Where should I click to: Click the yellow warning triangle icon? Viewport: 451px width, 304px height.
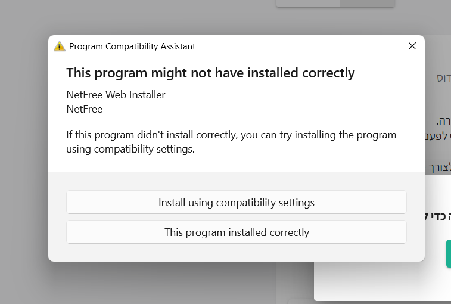click(x=60, y=46)
